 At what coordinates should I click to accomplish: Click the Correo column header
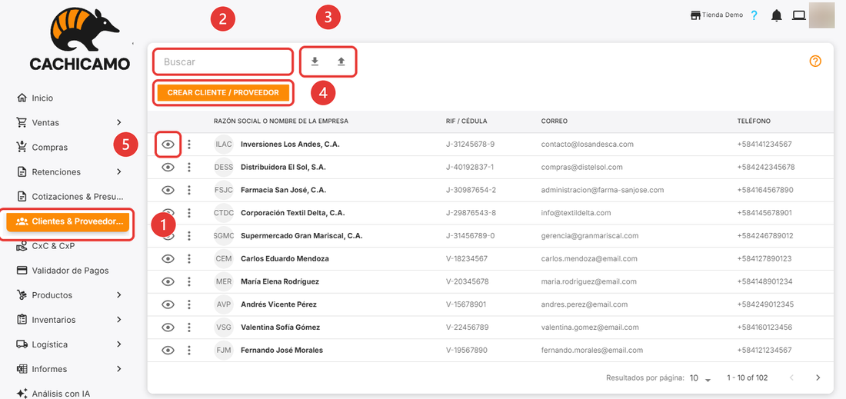554,121
